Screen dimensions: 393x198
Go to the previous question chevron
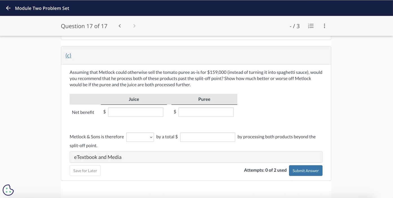120,26
